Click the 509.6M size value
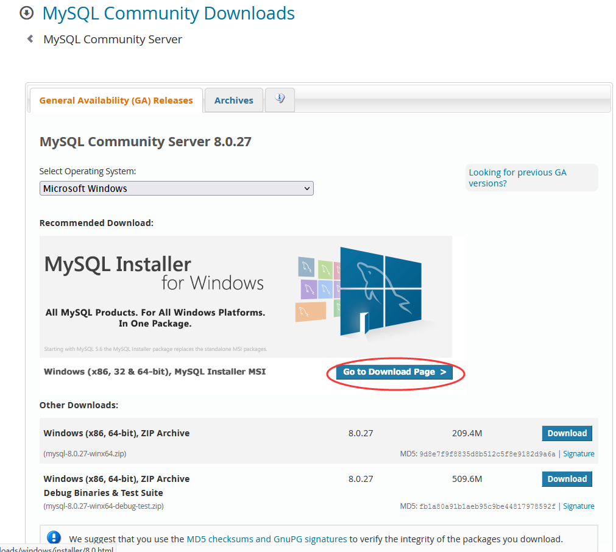The width and height of the screenshot is (616, 552). tap(467, 479)
